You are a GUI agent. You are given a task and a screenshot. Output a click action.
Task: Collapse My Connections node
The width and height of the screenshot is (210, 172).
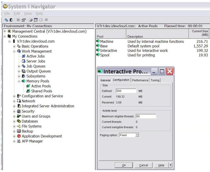(x=5, y=36)
